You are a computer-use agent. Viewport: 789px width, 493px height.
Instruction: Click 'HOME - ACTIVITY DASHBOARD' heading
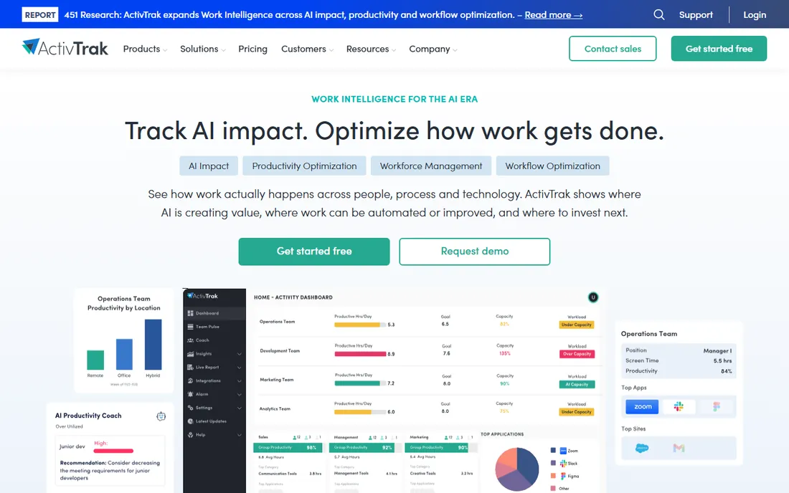point(293,297)
